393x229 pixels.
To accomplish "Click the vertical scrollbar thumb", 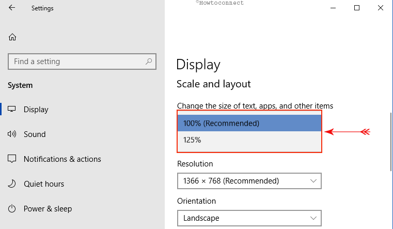I will point(391,142).
